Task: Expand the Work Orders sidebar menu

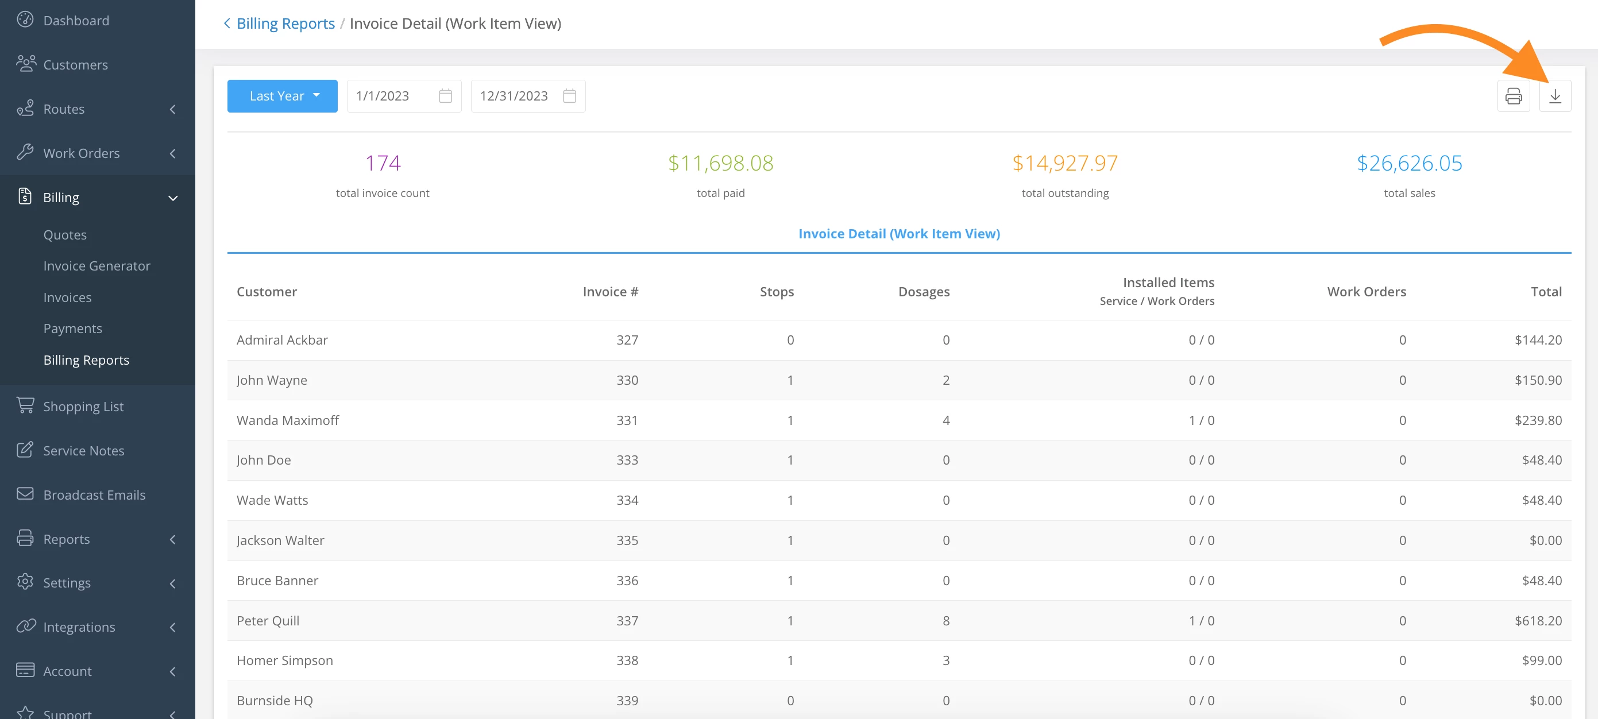Action: pos(172,153)
